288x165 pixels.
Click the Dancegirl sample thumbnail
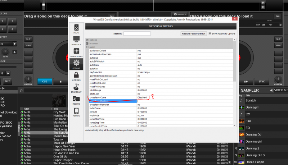click(241, 107)
